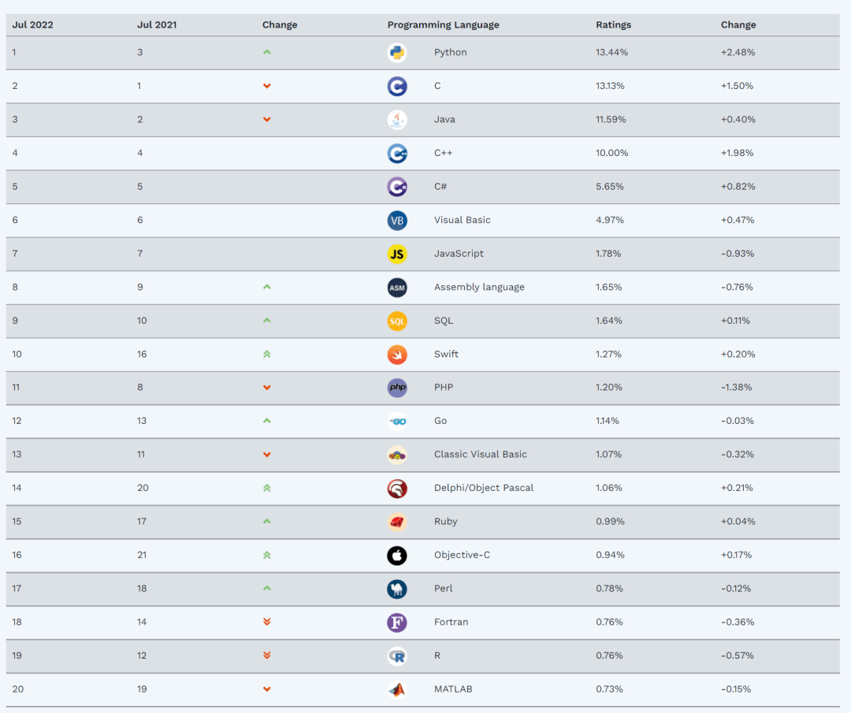
Task: Click the Java coffee cup icon
Action: pos(397,120)
